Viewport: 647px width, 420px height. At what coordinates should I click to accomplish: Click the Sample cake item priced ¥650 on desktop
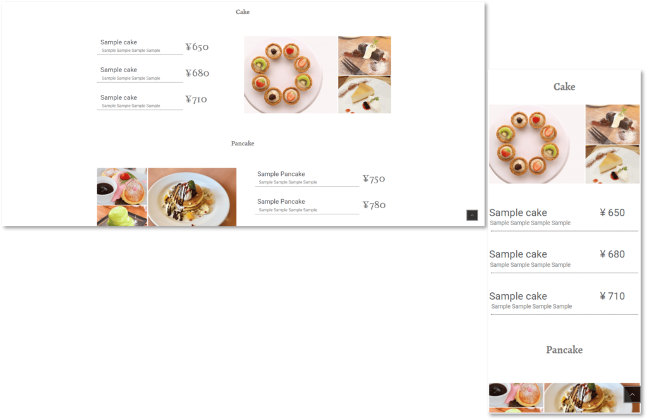point(153,46)
